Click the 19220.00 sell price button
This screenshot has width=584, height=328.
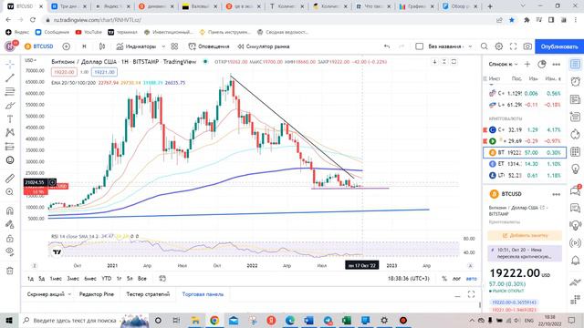tap(64, 72)
